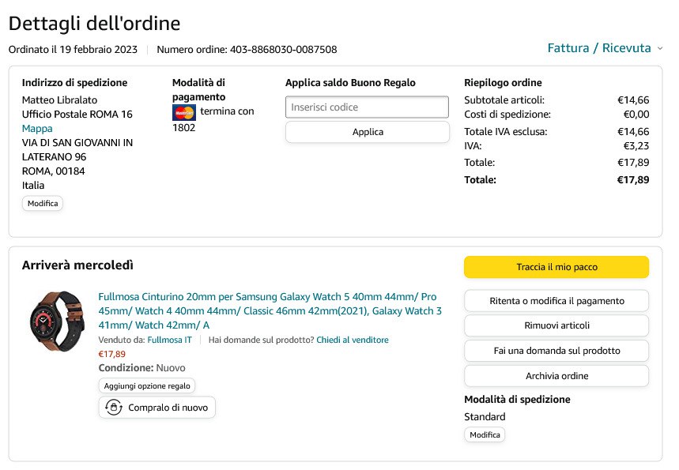The height and width of the screenshot is (470, 679).
Task: Click the Compralo di nuovo button
Action: click(x=157, y=408)
